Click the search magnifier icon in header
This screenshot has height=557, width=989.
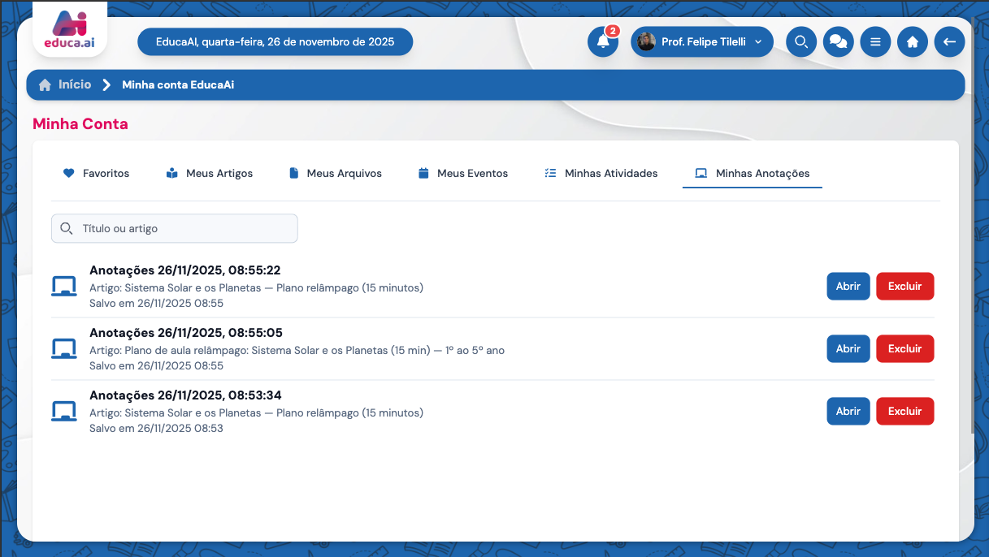(800, 42)
